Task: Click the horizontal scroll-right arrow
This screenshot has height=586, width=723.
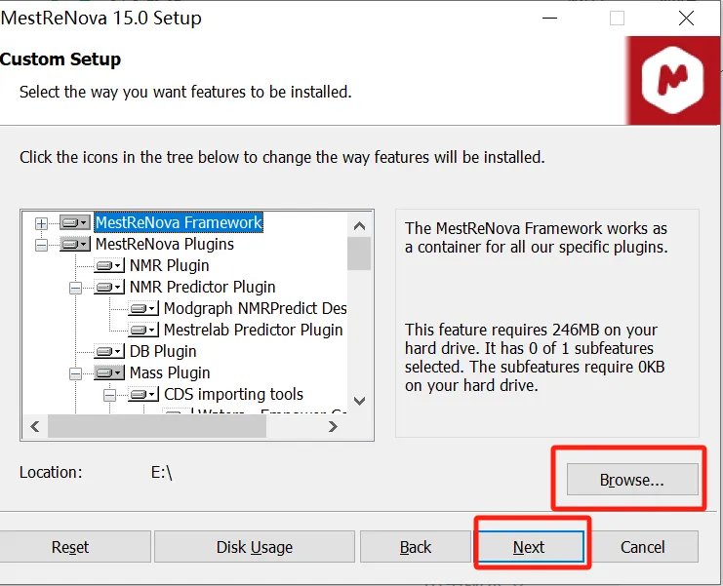Action: pyautogui.click(x=333, y=427)
